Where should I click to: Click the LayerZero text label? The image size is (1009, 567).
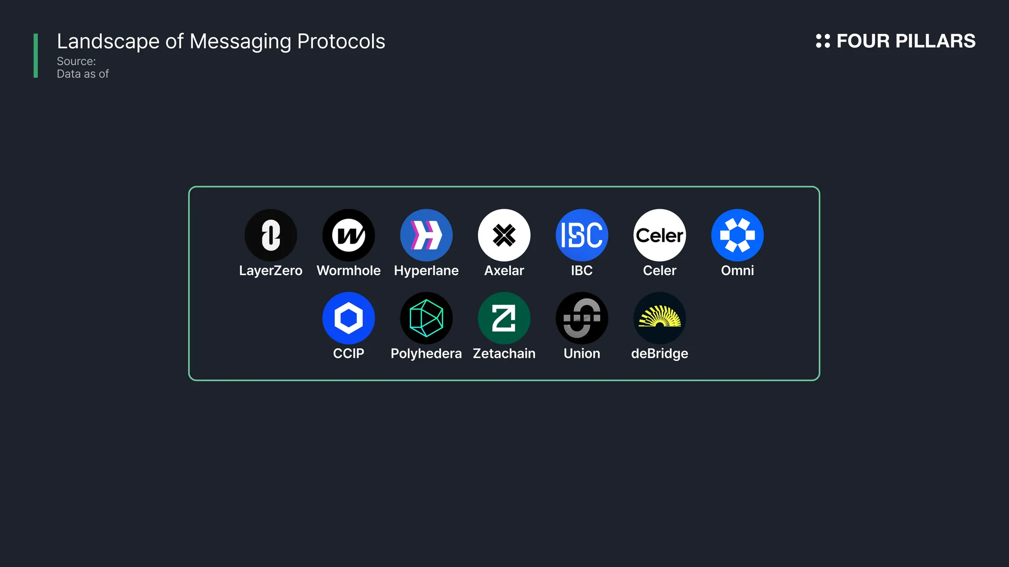(270, 271)
